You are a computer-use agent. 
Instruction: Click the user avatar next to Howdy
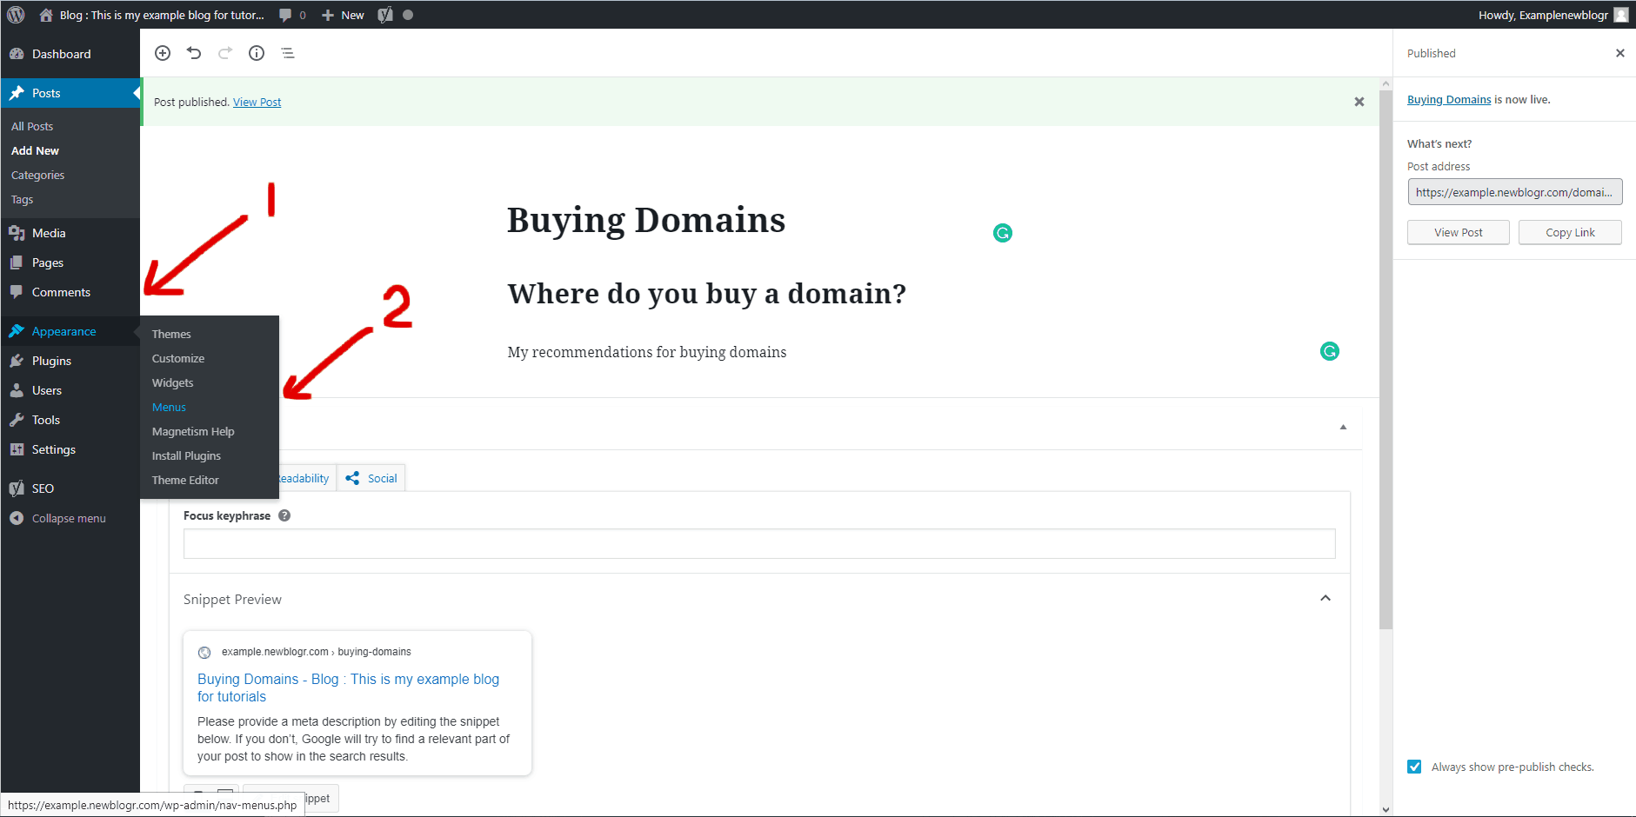click(1621, 15)
